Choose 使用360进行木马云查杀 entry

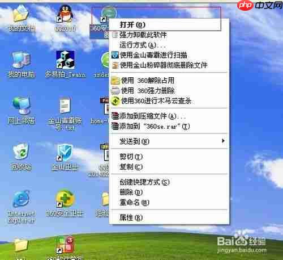169,101
